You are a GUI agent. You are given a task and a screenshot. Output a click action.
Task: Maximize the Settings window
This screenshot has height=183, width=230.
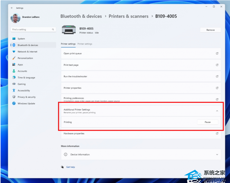pyautogui.click(x=214, y=6)
